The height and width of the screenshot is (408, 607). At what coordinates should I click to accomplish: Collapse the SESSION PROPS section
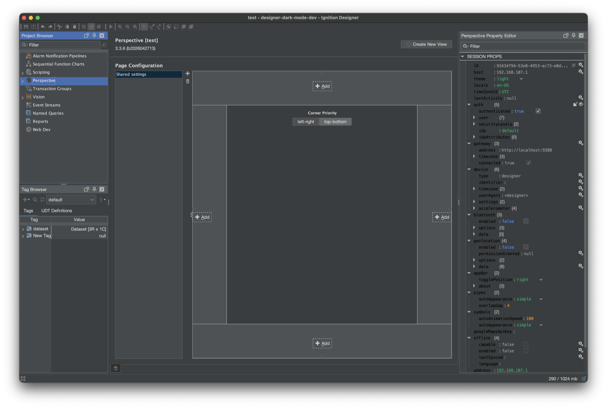463,56
